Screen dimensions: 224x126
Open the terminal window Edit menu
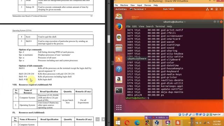click(134, 27)
